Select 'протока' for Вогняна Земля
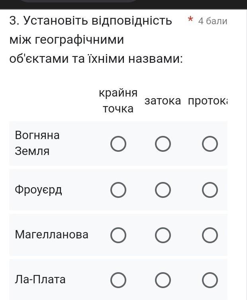The width and height of the screenshot is (247, 300). 210,144
